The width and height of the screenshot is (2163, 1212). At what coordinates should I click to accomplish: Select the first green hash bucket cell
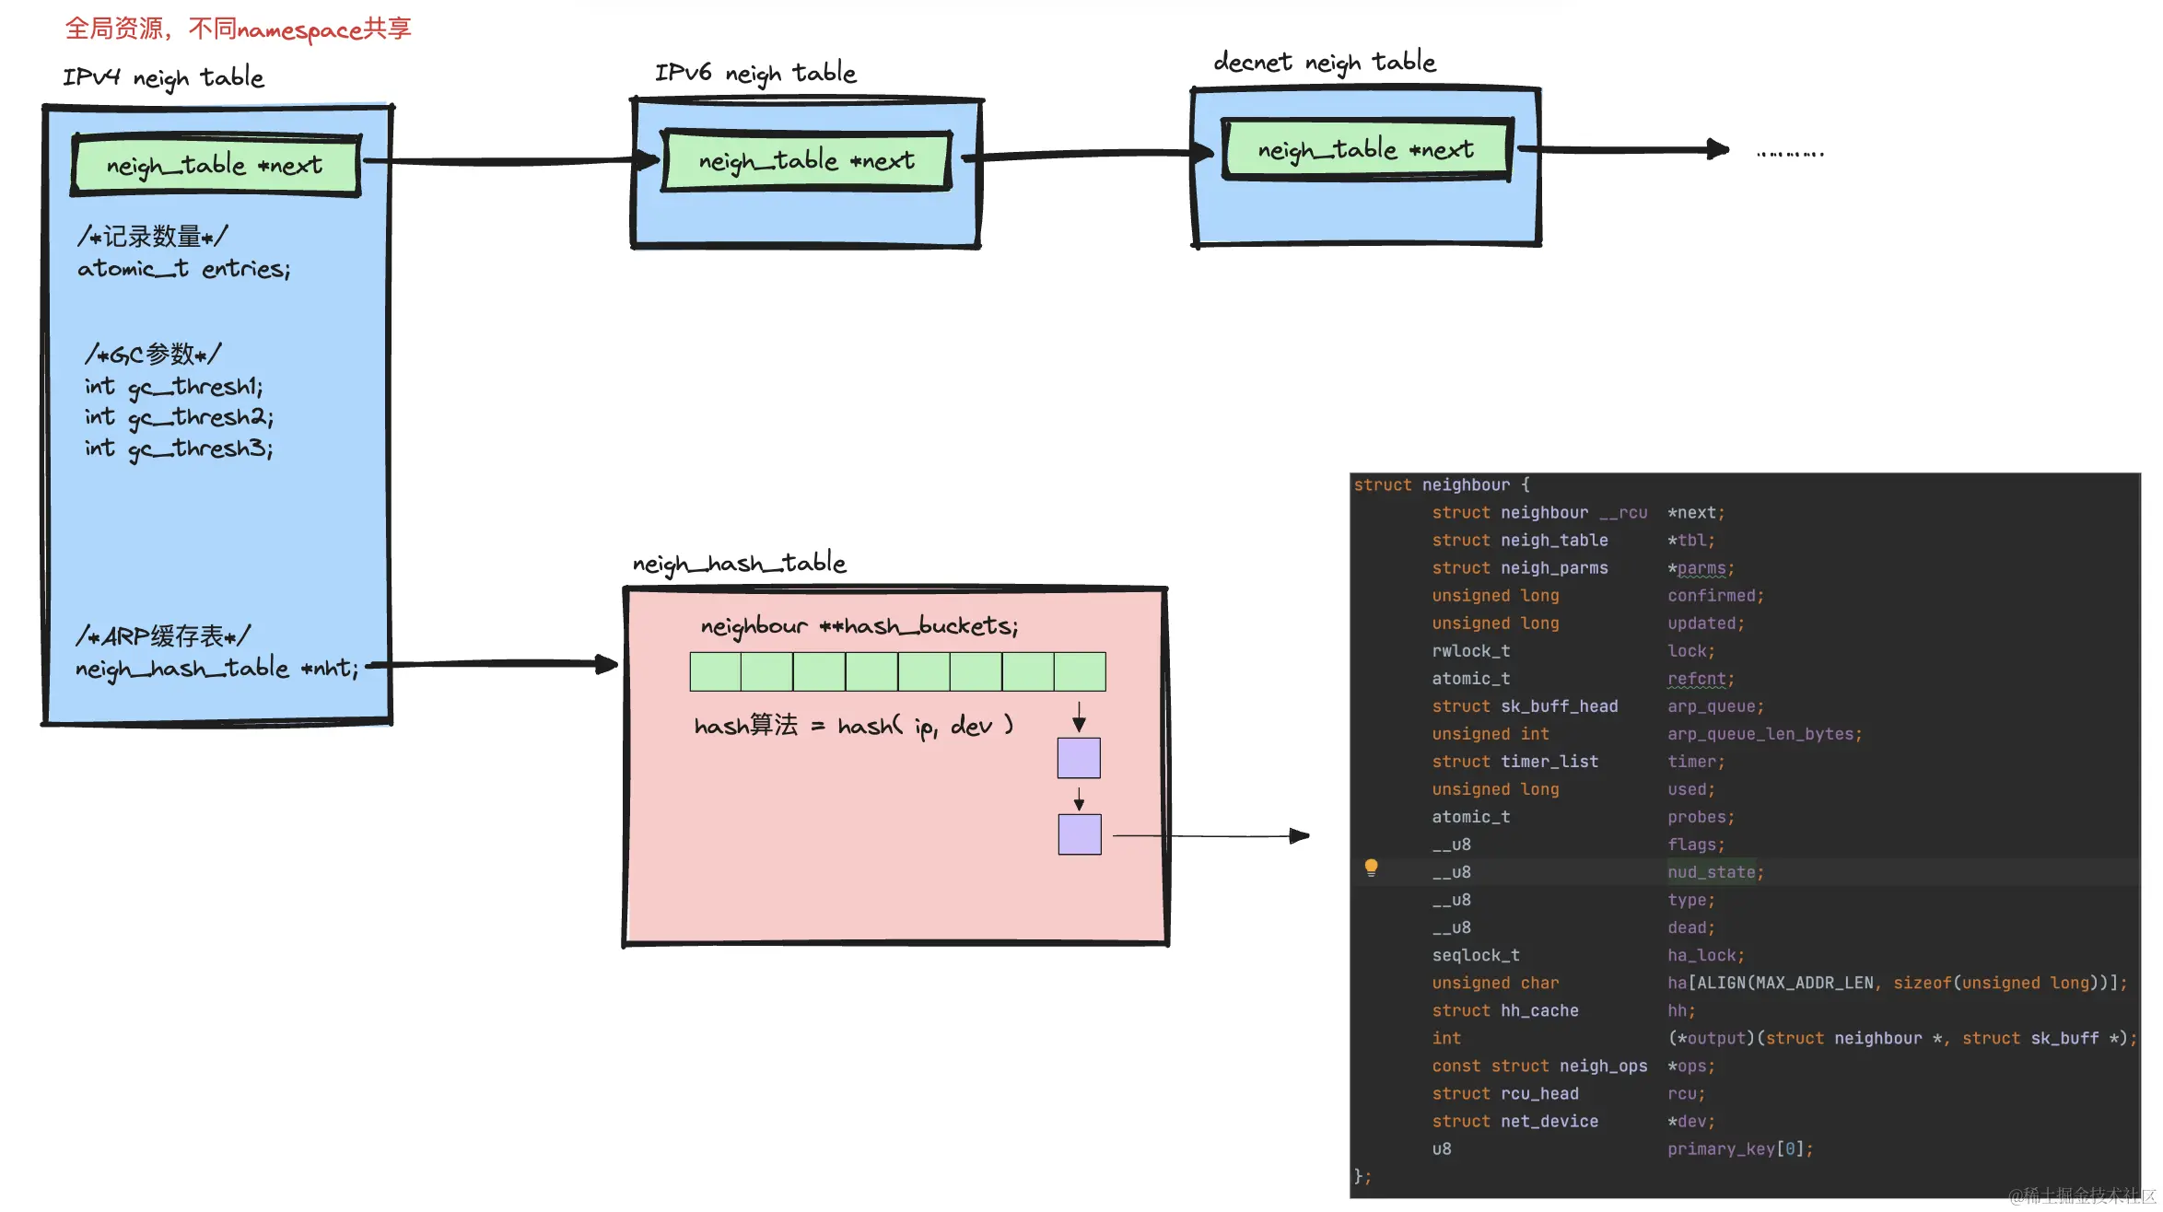pyautogui.click(x=715, y=671)
